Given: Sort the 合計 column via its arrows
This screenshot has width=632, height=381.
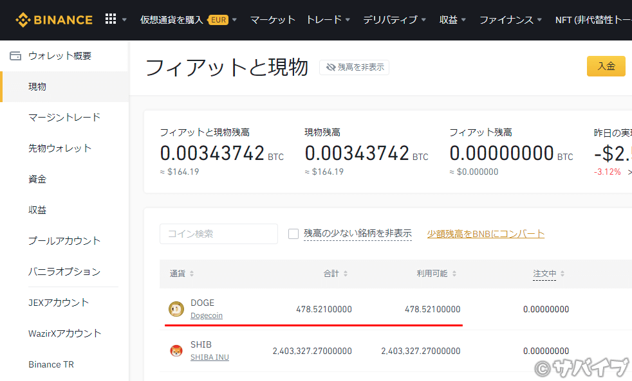Looking at the screenshot, I should point(346,274).
